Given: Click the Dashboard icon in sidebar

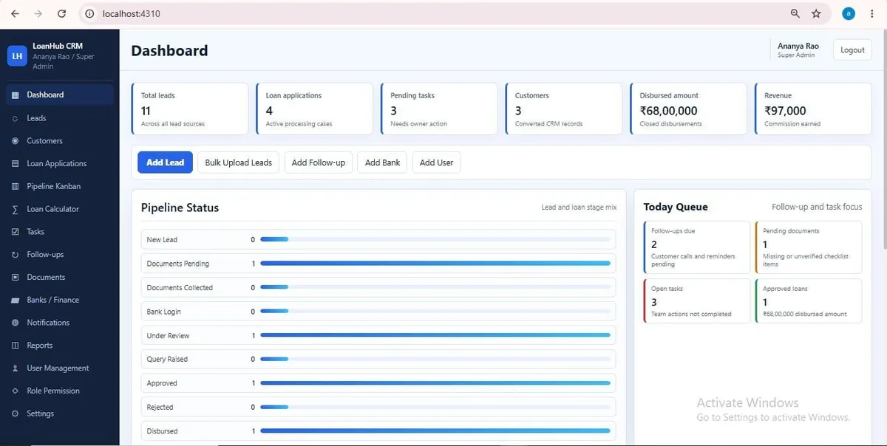Looking at the screenshot, I should click(16, 95).
